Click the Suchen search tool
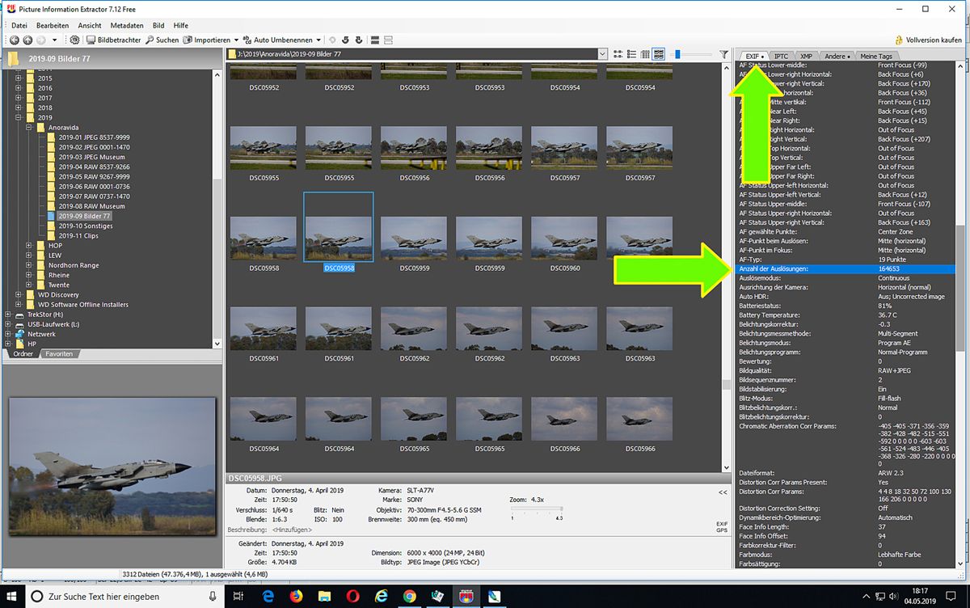Screen dimensions: 970x608 162,40
